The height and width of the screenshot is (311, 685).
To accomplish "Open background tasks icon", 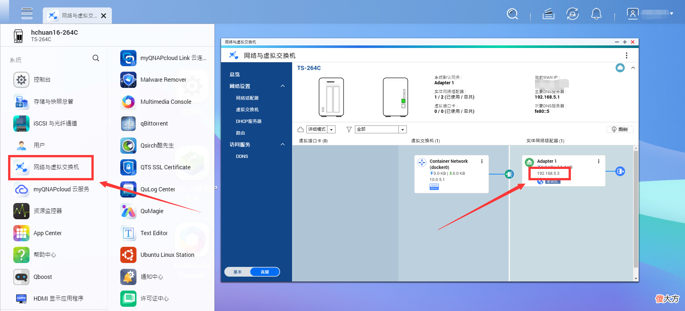I will point(549,14).
